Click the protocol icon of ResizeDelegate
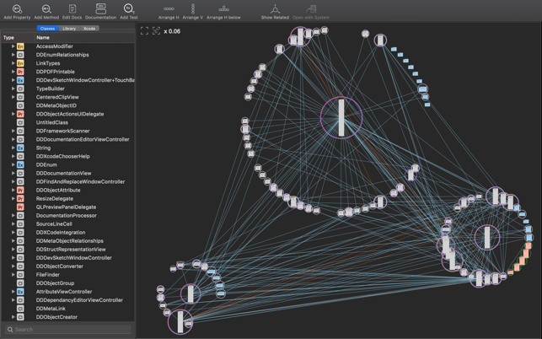The height and width of the screenshot is (339, 542). 20,198
